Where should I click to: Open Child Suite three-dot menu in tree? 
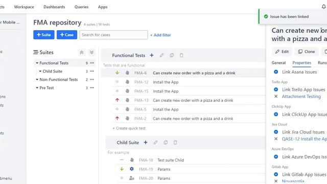pos(92,72)
